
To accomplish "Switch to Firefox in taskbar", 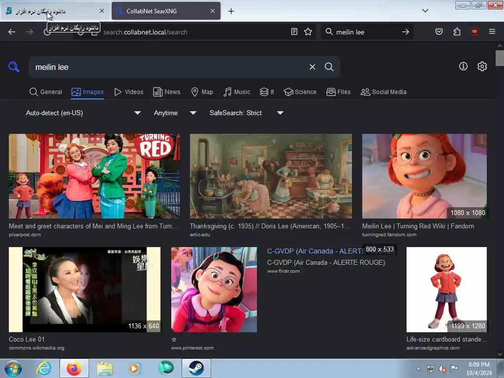I will (74, 368).
